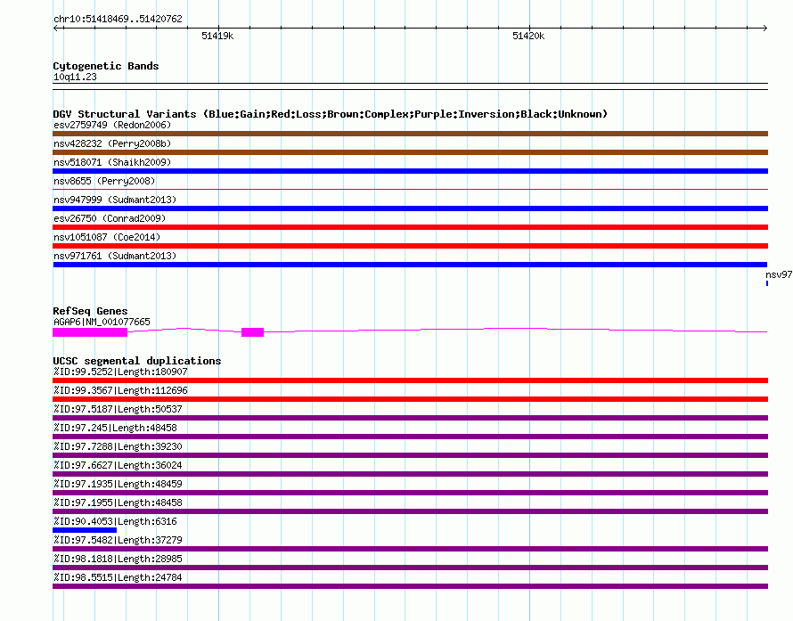Open variant nsv971761 (Sudmant2013) label
The image size is (793, 621).
click(115, 256)
